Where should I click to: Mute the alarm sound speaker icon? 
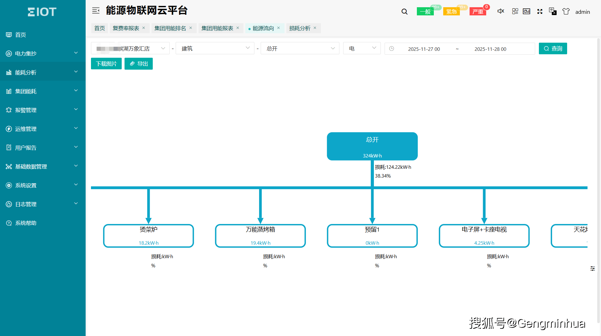(501, 11)
